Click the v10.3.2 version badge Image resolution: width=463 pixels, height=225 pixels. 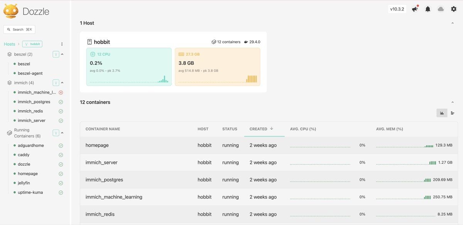pos(397,9)
